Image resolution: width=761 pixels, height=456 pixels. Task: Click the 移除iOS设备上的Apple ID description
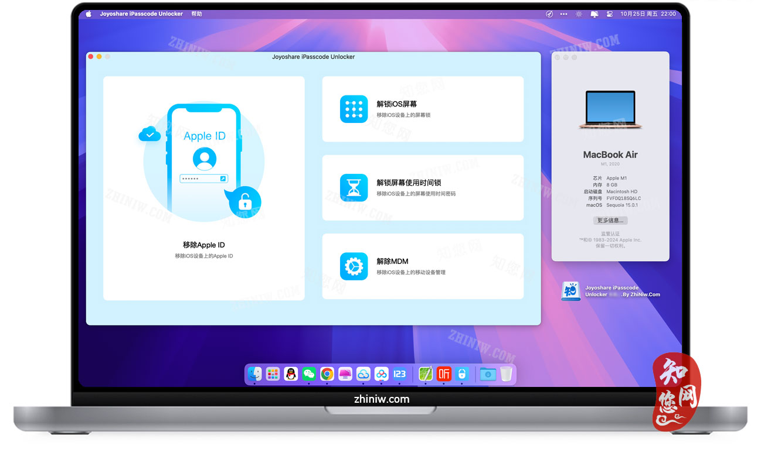pos(203,256)
